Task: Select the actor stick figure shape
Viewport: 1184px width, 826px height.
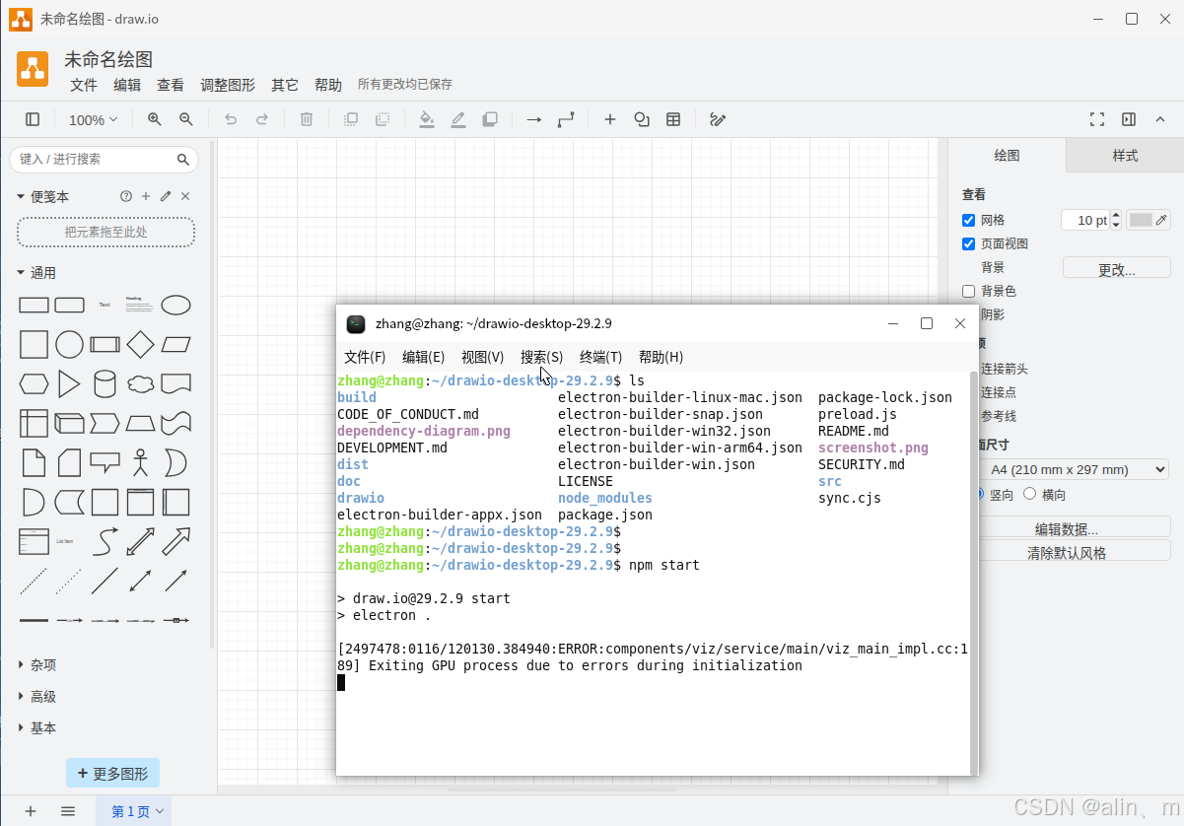Action: (141, 462)
